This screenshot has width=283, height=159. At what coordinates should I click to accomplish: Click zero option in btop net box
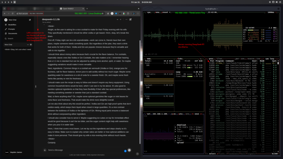click(x=187, y=114)
